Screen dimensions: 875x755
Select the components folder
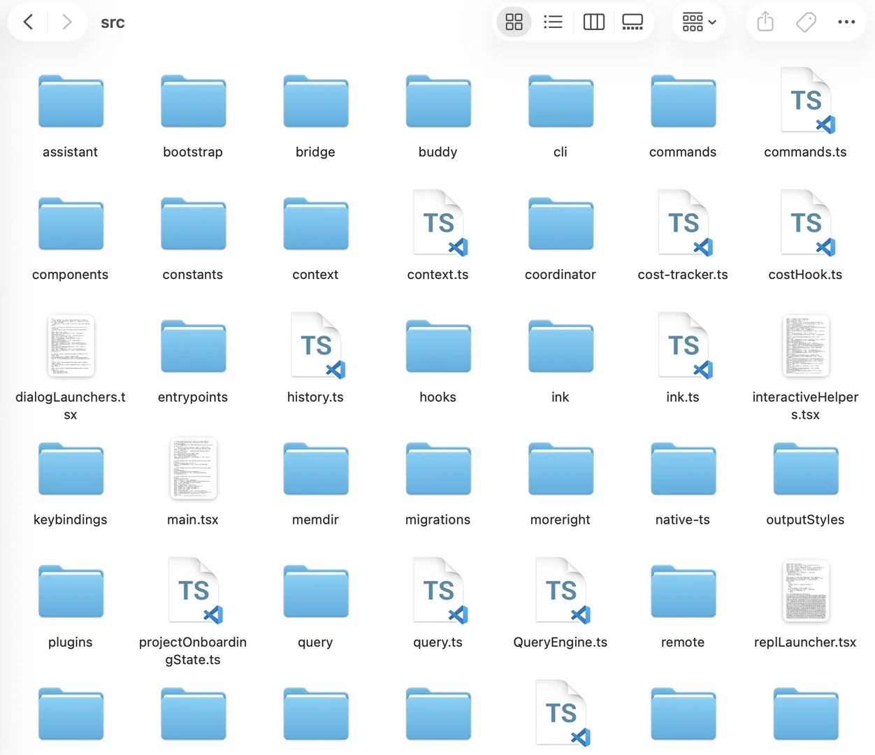pos(71,224)
